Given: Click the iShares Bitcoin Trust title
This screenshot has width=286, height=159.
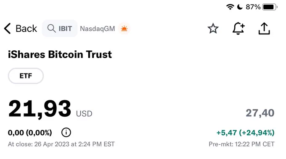Looking at the screenshot, I should [60, 55].
